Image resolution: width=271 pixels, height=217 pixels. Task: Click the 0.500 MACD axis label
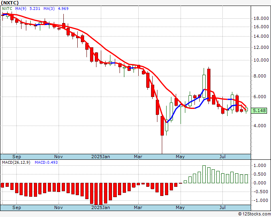pos(261,174)
